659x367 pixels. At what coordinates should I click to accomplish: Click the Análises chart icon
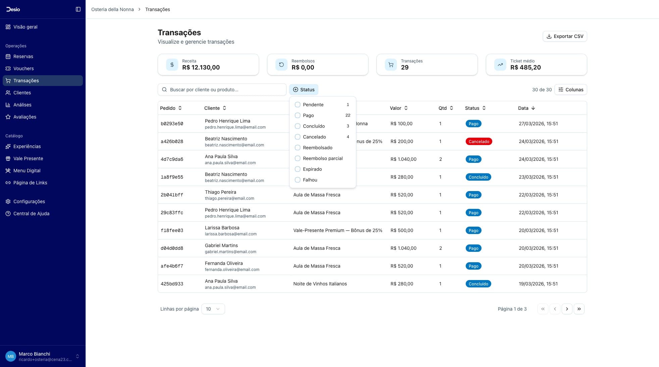coord(8,105)
